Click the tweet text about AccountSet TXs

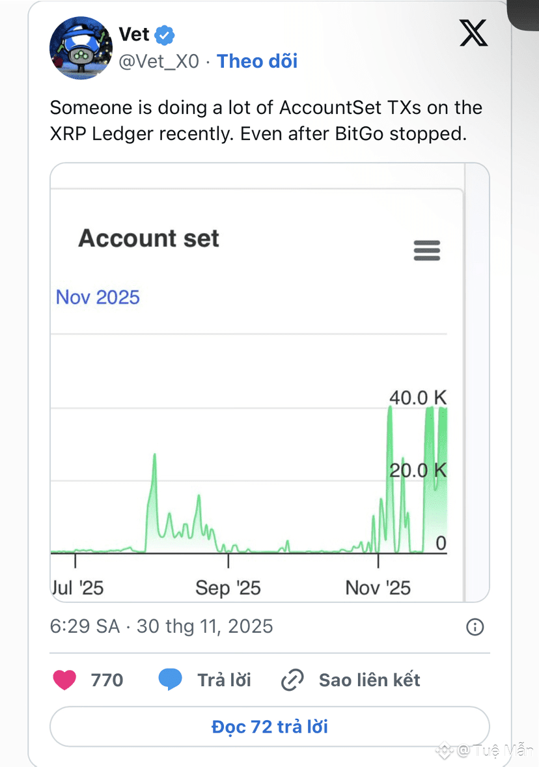(266, 122)
